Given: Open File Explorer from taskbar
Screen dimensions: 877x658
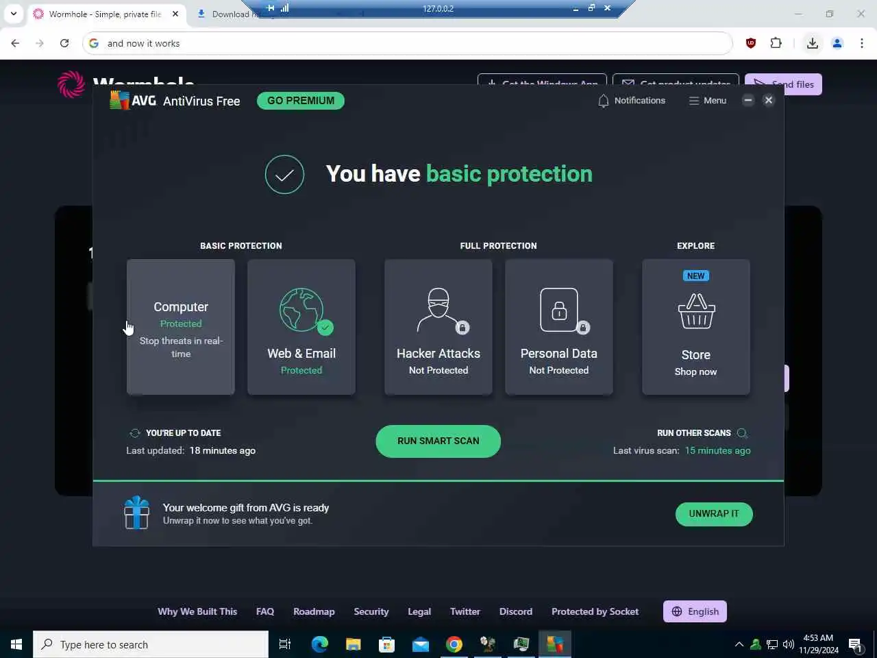Looking at the screenshot, I should tap(354, 644).
